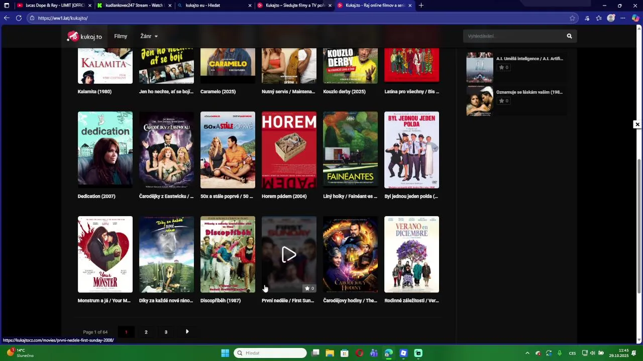Open taskbar clock showing 11:45

point(619,353)
